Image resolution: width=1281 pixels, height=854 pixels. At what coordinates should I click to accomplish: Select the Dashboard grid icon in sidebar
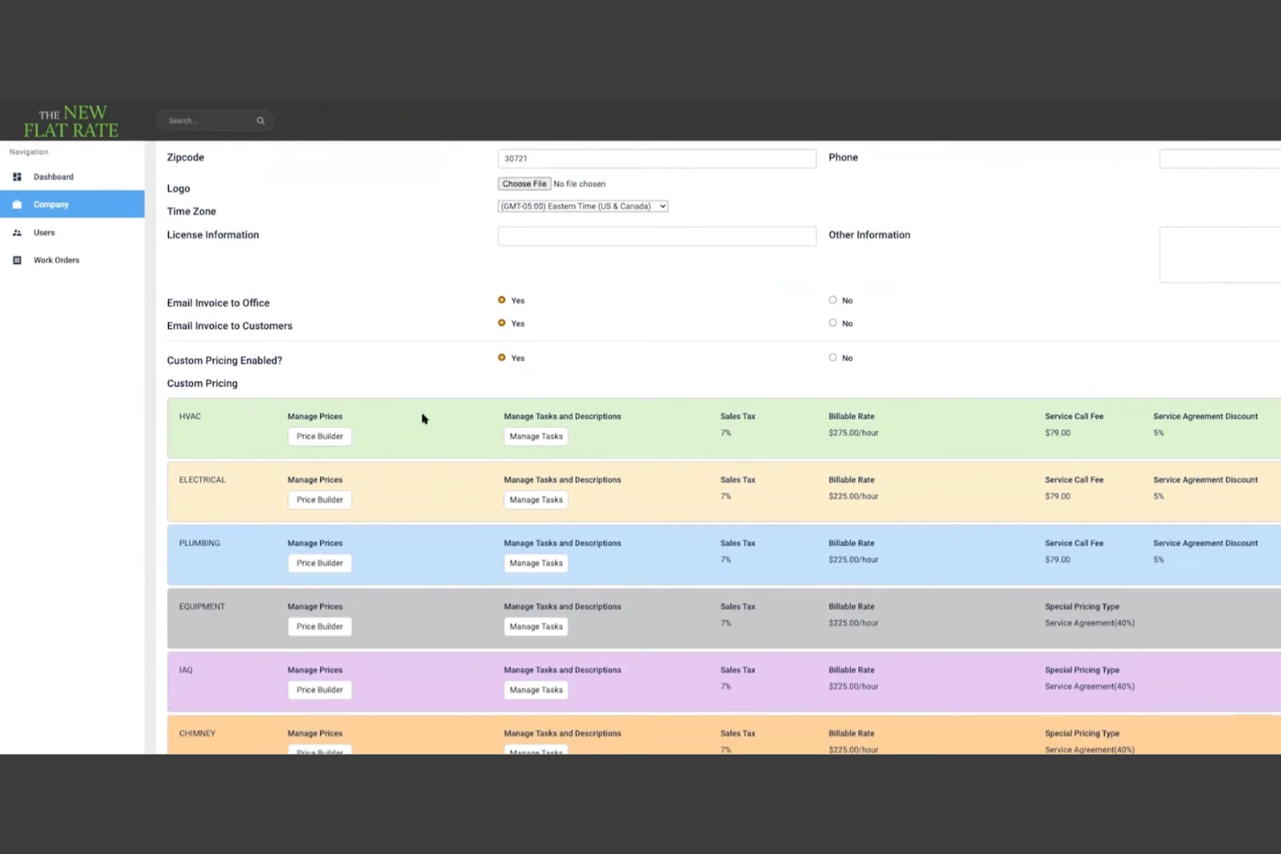[16, 177]
